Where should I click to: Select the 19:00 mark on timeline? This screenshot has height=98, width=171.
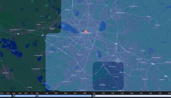point(160,93)
